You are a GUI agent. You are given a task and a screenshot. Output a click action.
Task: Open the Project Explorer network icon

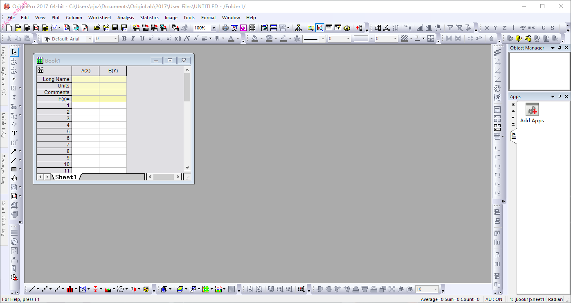pos(299,28)
